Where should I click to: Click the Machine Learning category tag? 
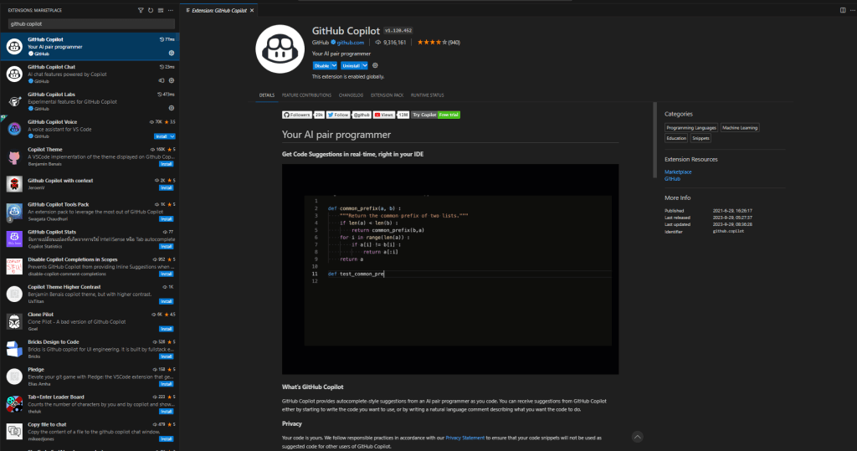click(740, 128)
